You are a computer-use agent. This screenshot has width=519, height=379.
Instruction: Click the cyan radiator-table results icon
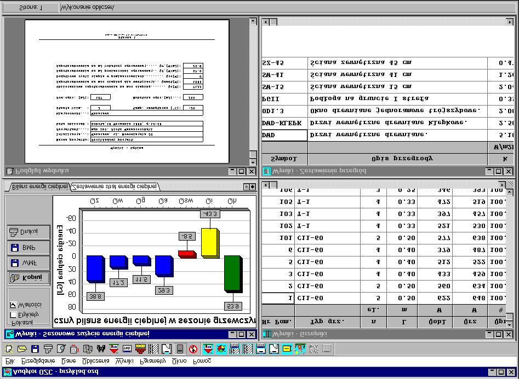tap(261, 348)
